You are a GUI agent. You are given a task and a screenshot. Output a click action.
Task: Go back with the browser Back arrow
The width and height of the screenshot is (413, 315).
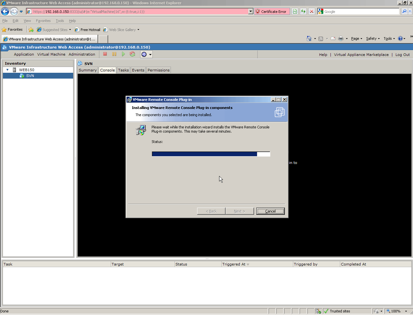(x=5, y=12)
